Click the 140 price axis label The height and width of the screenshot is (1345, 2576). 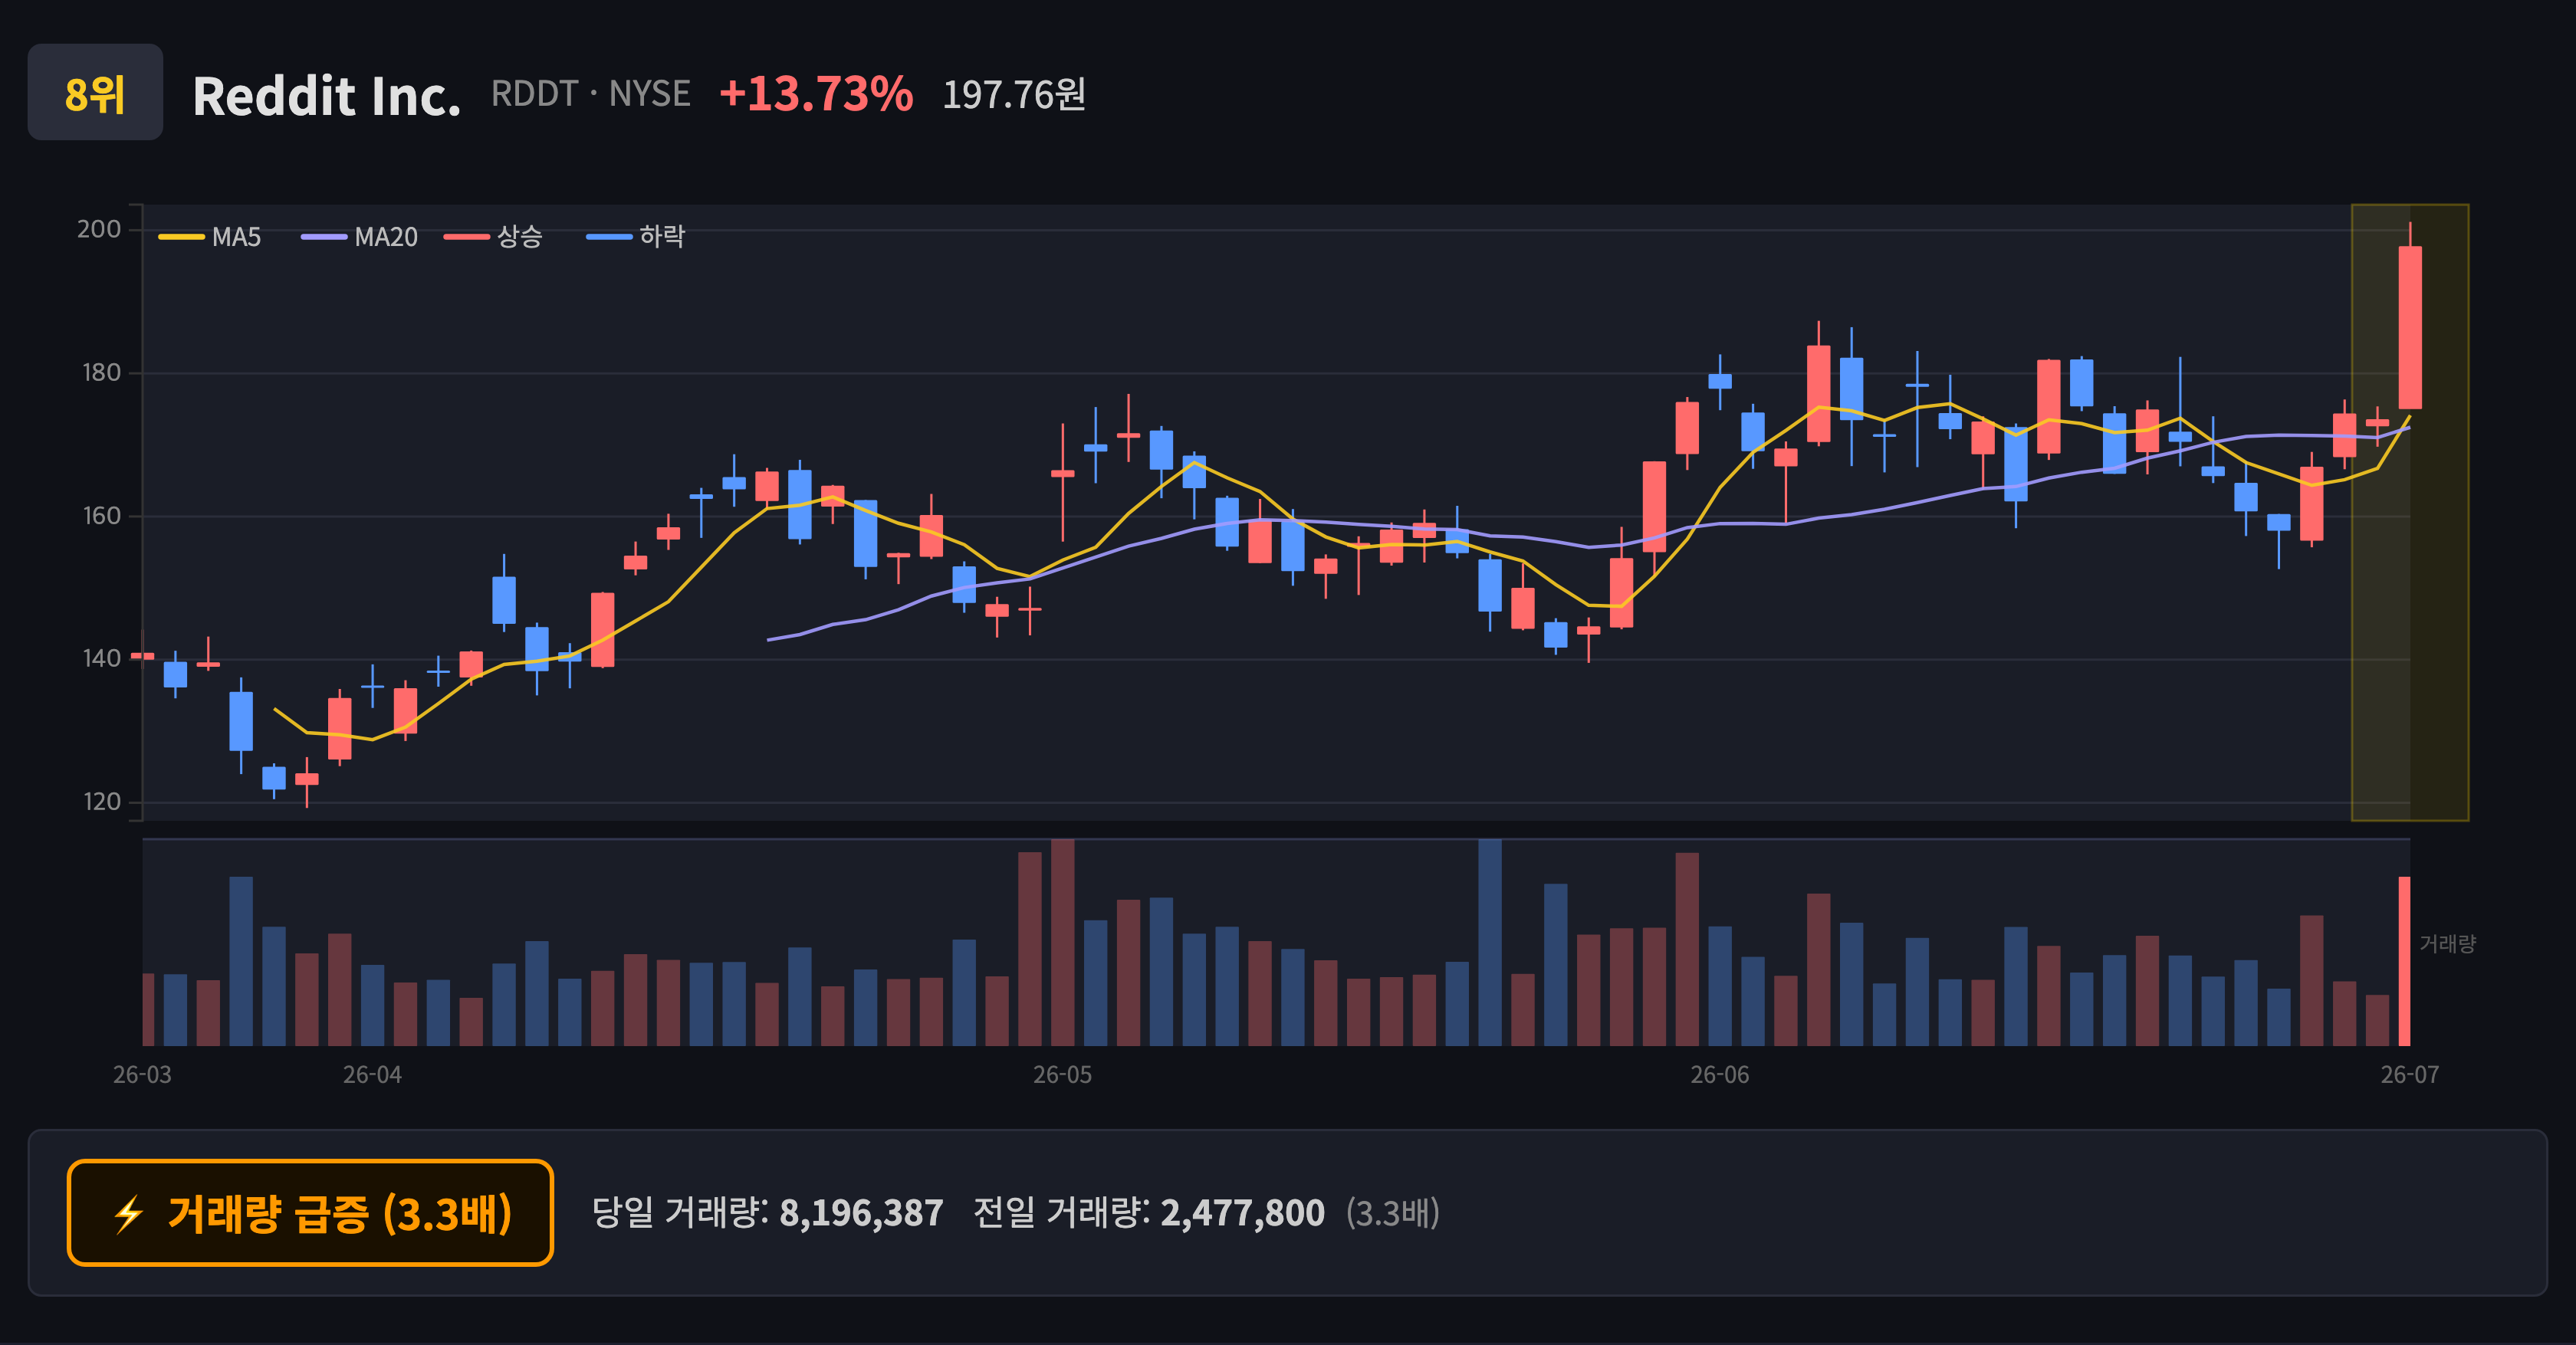point(101,658)
